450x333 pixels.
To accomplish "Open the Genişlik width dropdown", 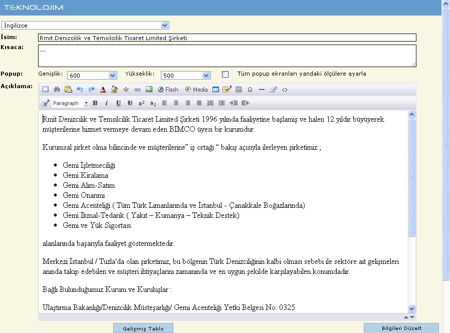I will coord(92,75).
